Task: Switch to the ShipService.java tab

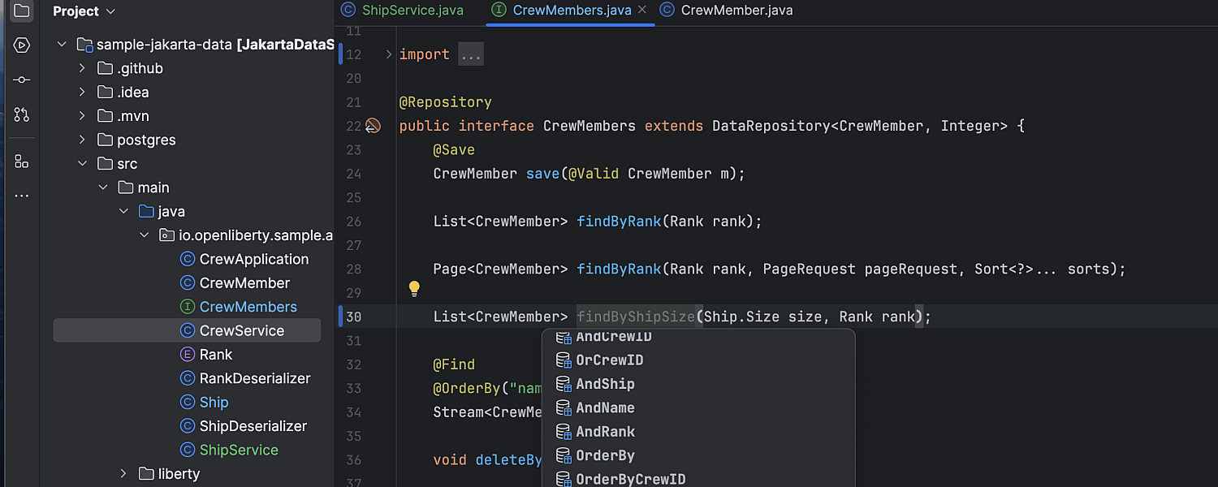Action: pyautogui.click(x=403, y=11)
